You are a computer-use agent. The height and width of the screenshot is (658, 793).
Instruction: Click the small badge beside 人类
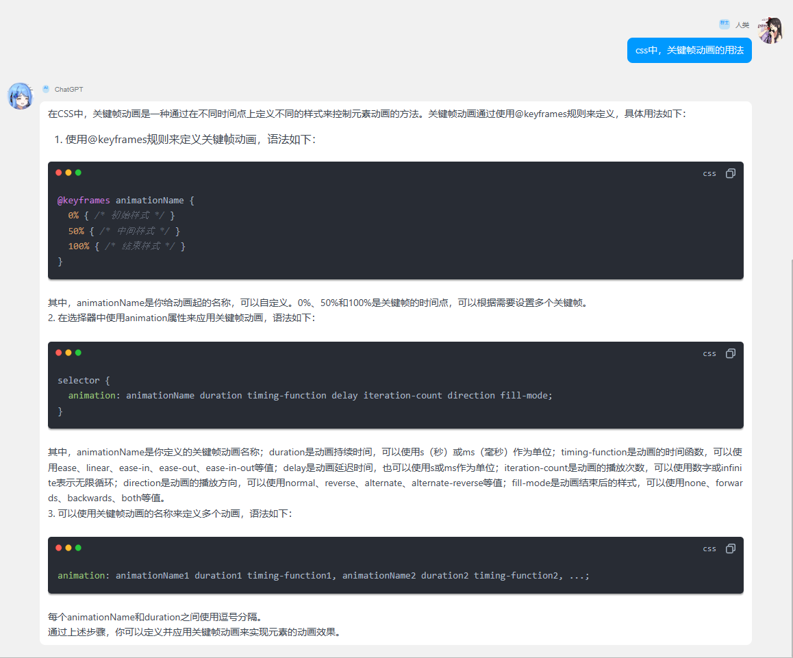(724, 24)
